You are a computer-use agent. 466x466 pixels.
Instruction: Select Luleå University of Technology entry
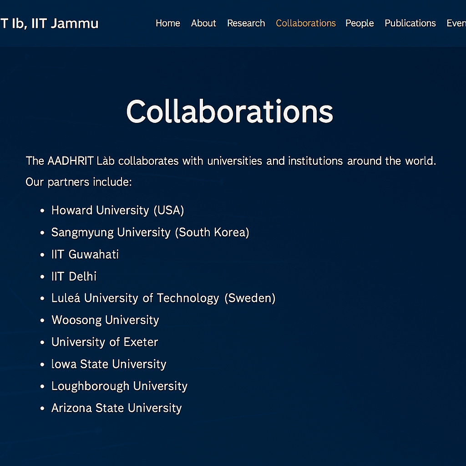163,298
